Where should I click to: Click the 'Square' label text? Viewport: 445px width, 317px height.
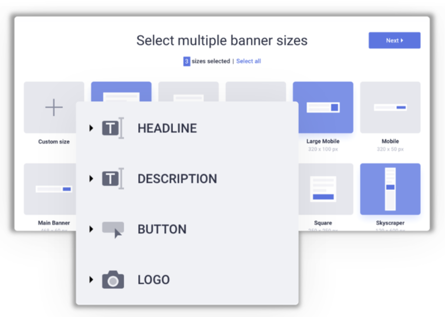[x=323, y=223]
